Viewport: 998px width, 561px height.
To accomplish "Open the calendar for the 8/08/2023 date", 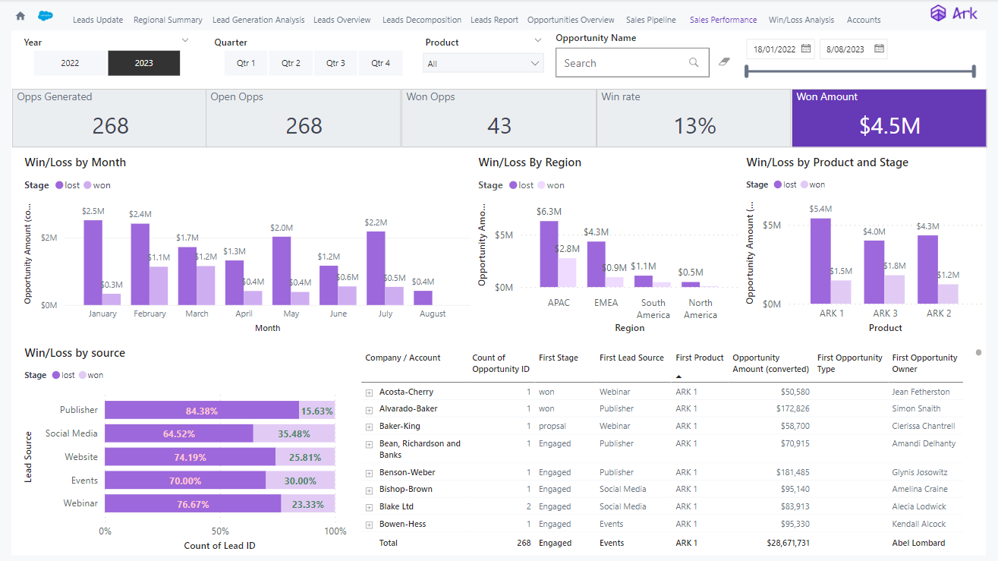I will click(x=878, y=48).
